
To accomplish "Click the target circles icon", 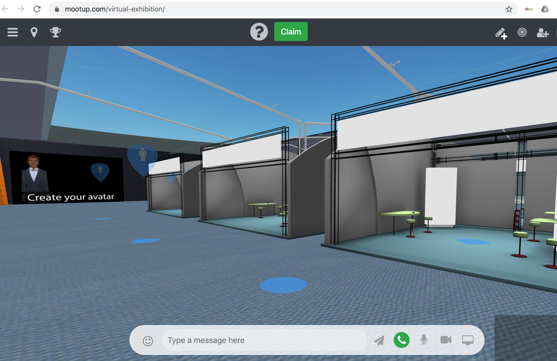I will [522, 32].
